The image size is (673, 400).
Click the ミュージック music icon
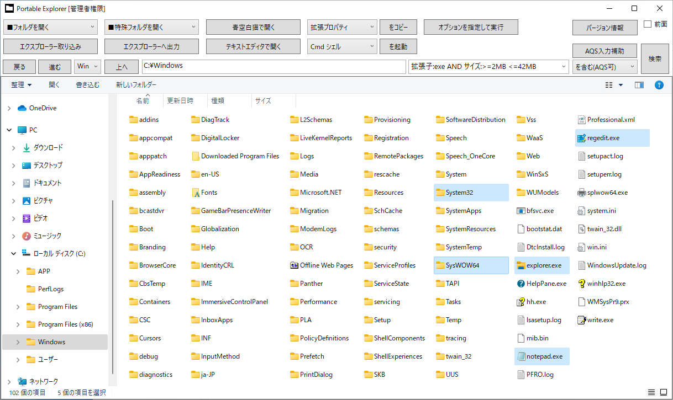[x=27, y=236]
